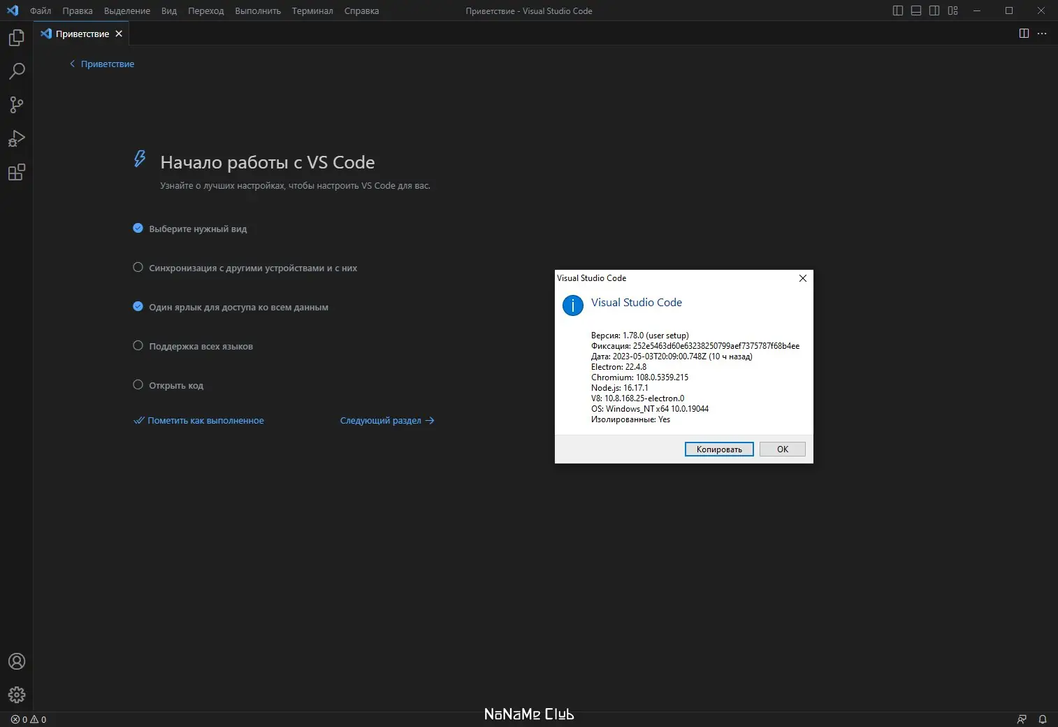Click the OS: Windows_NT x64 line

(650, 409)
